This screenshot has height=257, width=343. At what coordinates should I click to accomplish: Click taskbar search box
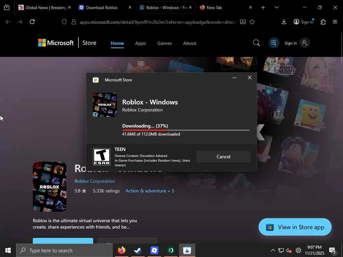(64, 250)
